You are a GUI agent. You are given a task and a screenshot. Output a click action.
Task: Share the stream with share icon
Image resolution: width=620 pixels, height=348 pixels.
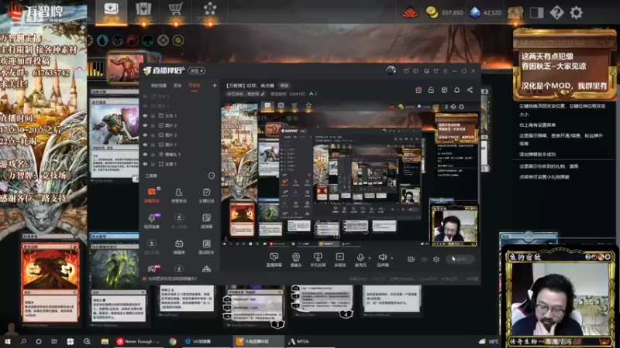470,90
